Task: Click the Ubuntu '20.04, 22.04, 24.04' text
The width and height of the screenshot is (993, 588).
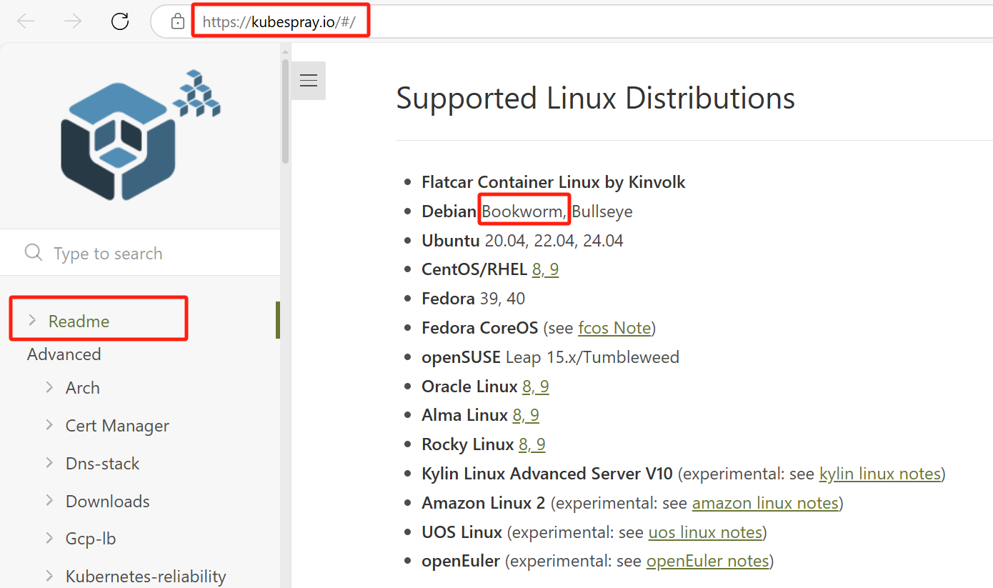Action: 554,241
